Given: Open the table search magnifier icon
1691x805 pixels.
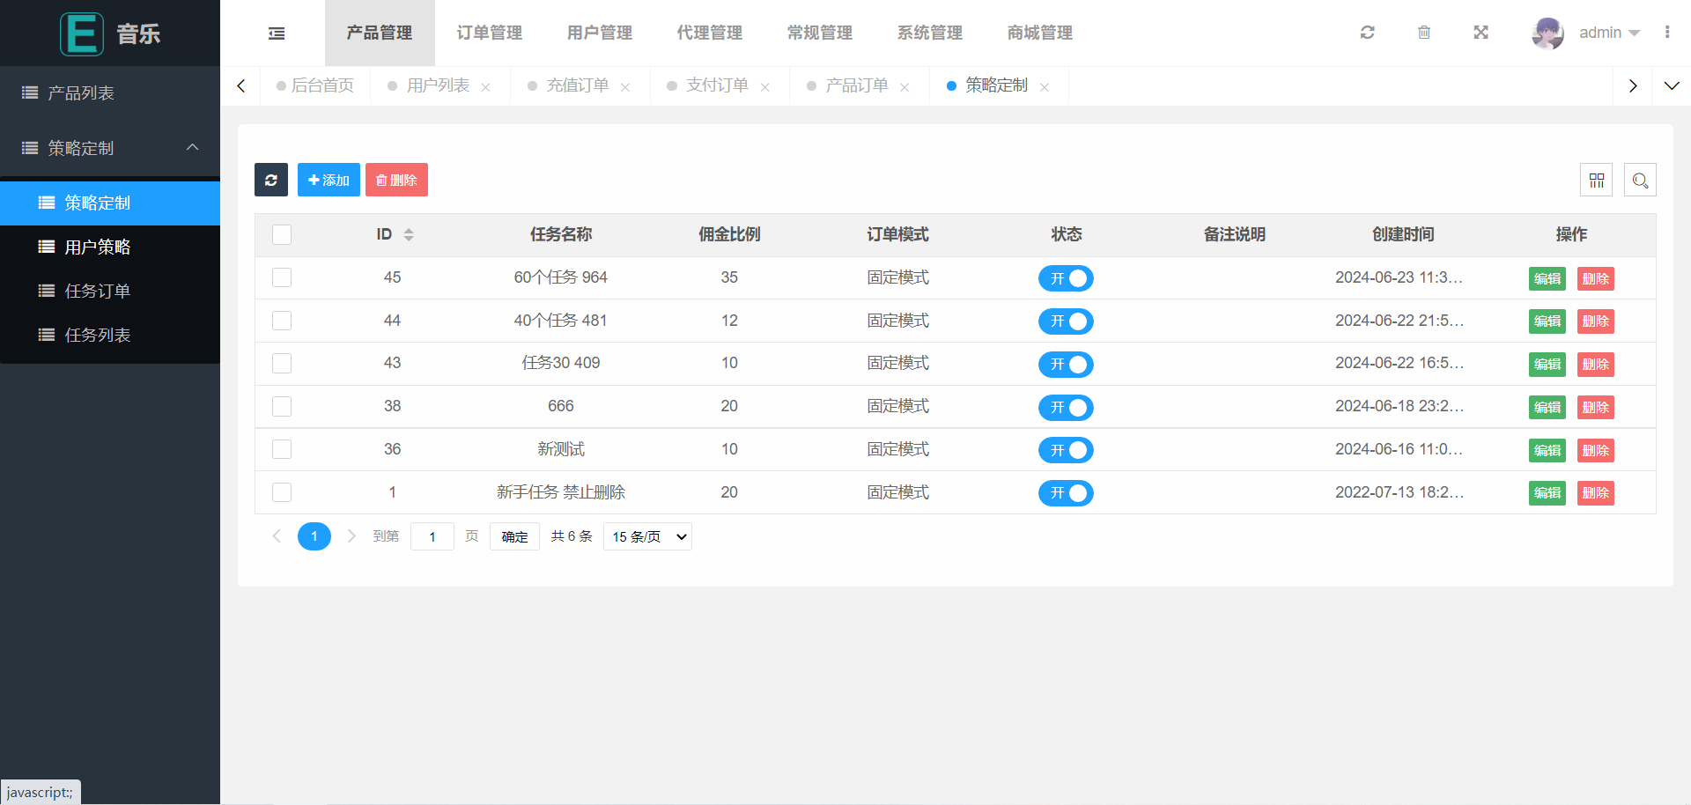Looking at the screenshot, I should pyautogui.click(x=1640, y=180).
